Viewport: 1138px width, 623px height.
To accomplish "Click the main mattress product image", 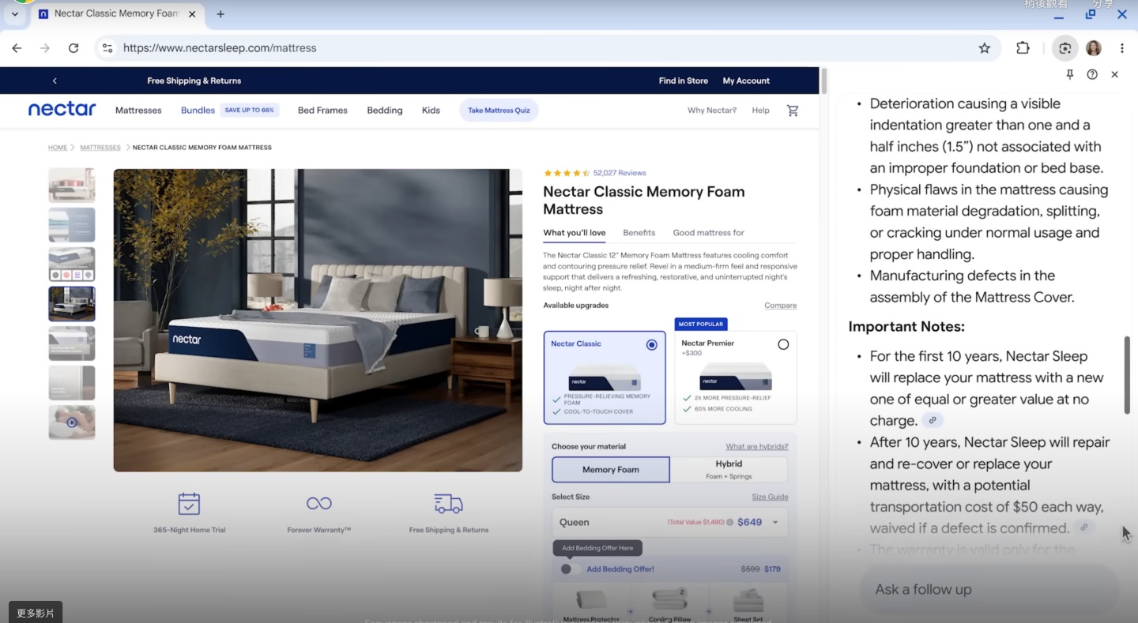I will point(318,321).
